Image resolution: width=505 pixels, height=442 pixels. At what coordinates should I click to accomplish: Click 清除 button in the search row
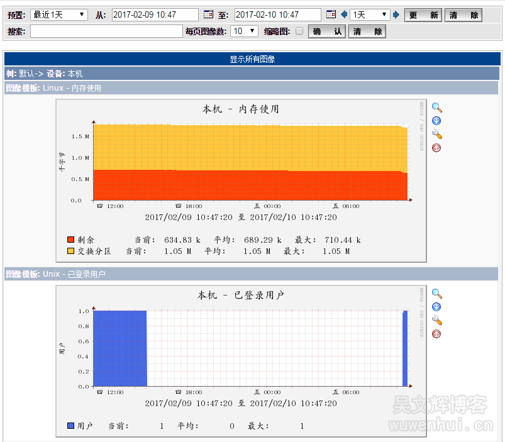(x=367, y=31)
